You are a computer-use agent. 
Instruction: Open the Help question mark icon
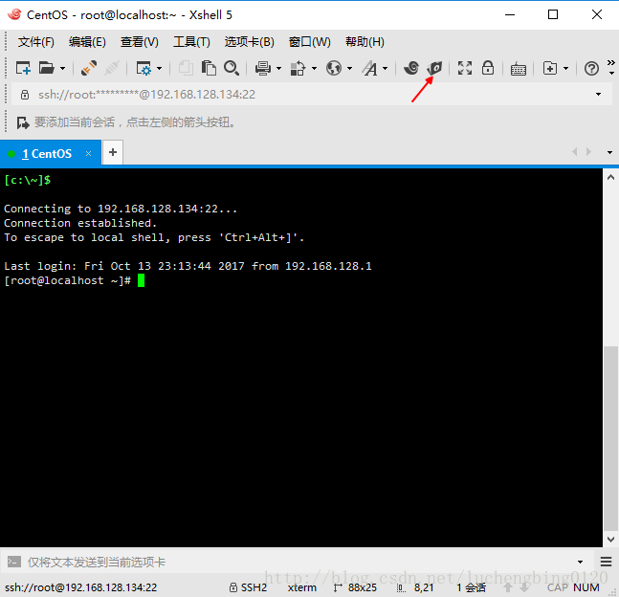(x=591, y=69)
